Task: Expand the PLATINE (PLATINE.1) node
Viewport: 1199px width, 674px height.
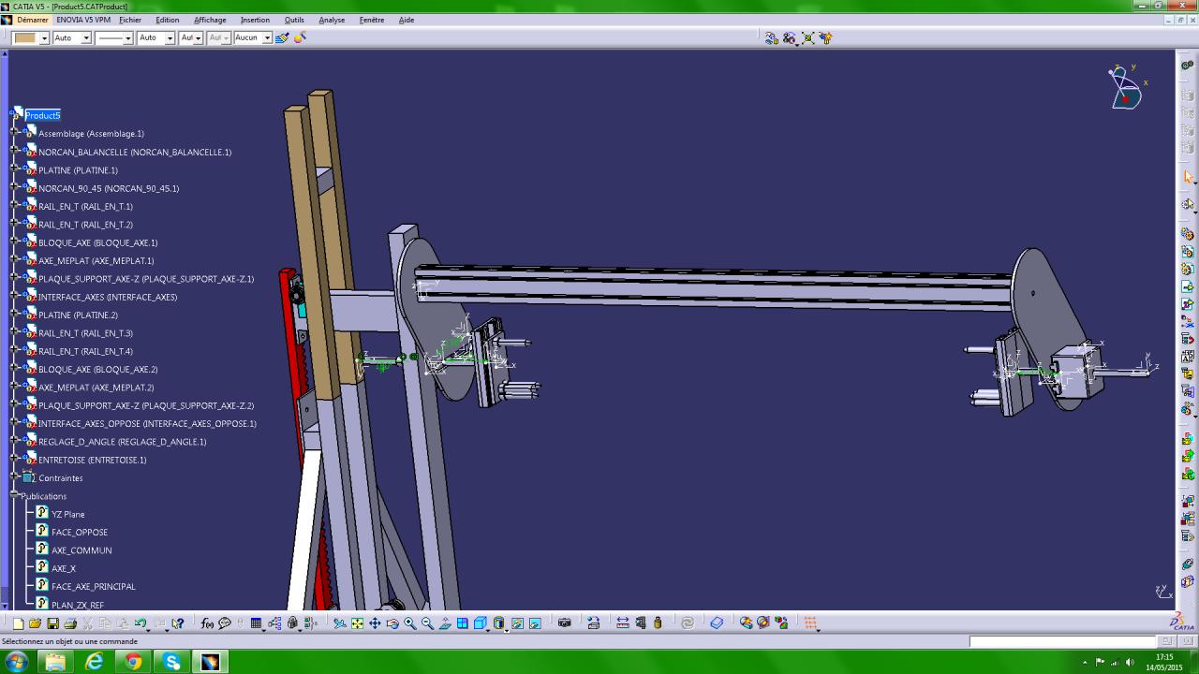Action: point(16,170)
